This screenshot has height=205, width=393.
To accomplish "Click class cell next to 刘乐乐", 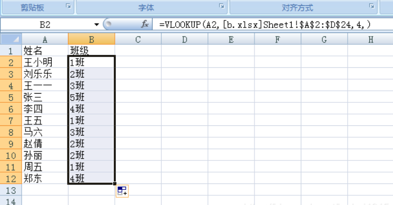I will [92, 74].
